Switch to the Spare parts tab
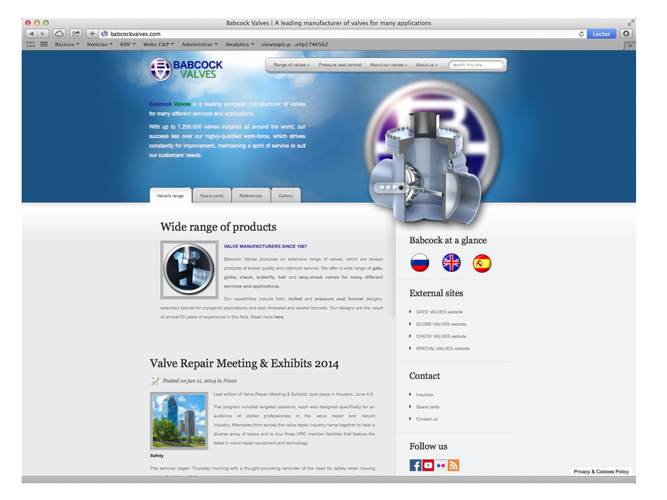 (212, 195)
